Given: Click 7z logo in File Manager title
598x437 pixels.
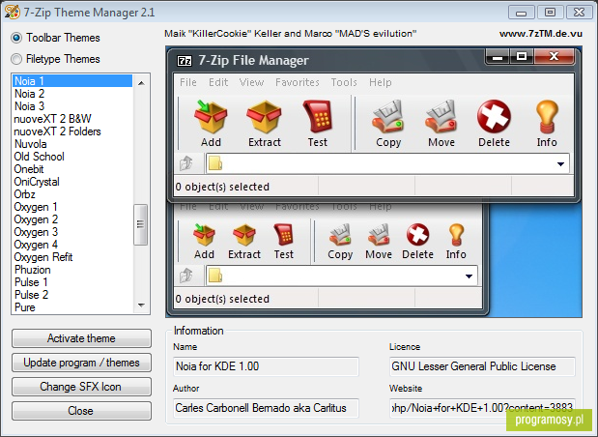Looking at the screenshot, I should click(x=185, y=60).
